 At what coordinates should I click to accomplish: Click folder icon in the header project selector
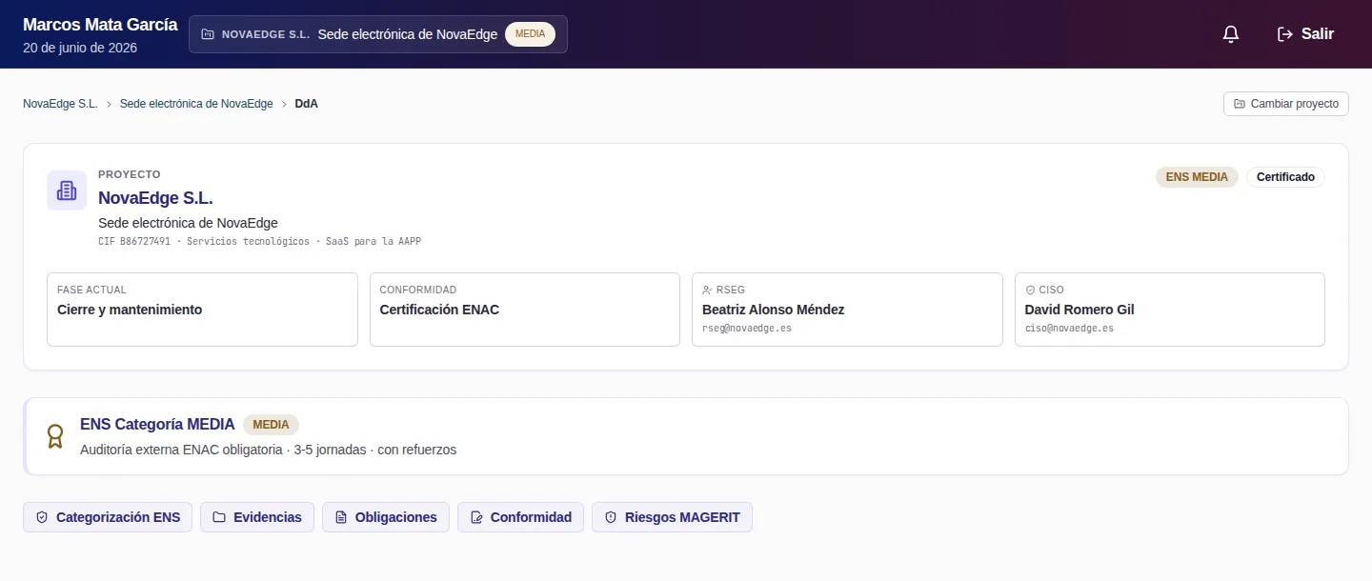pos(208,34)
